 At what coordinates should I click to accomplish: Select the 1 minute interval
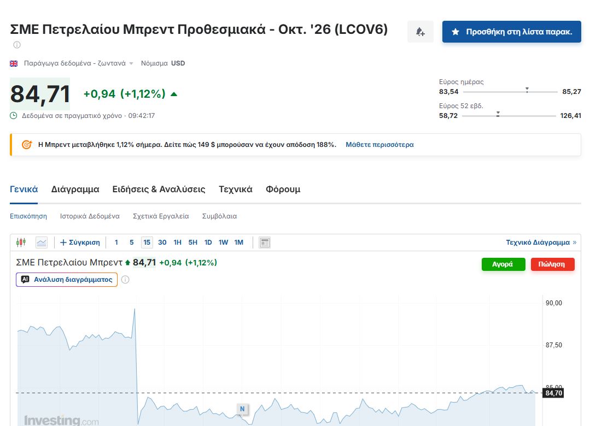click(116, 242)
